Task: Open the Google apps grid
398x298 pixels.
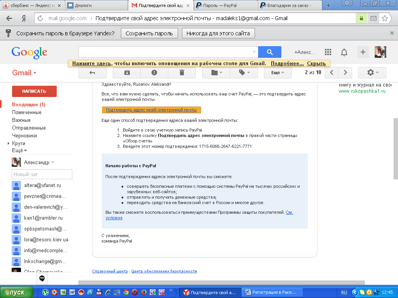Action: click(x=328, y=52)
